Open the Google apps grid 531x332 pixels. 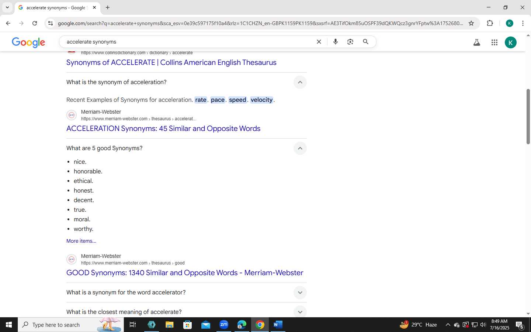click(x=494, y=42)
